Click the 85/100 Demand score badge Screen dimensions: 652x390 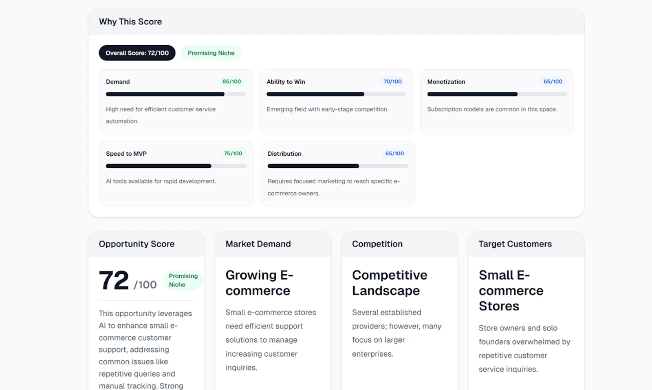pos(231,82)
